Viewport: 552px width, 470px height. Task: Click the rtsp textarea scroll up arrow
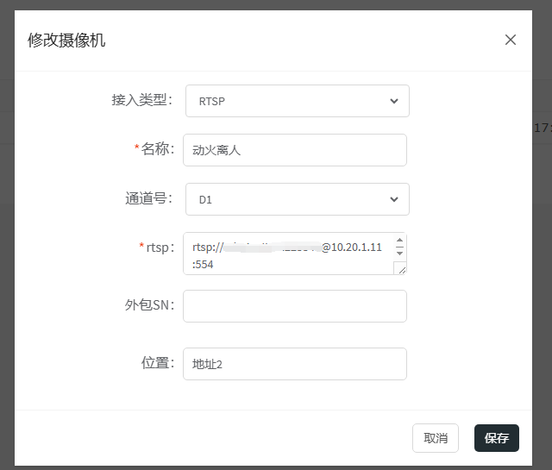coord(399,240)
